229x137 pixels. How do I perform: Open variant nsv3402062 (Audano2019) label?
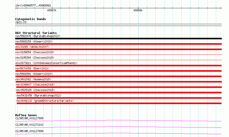pyautogui.click(x=33, y=79)
